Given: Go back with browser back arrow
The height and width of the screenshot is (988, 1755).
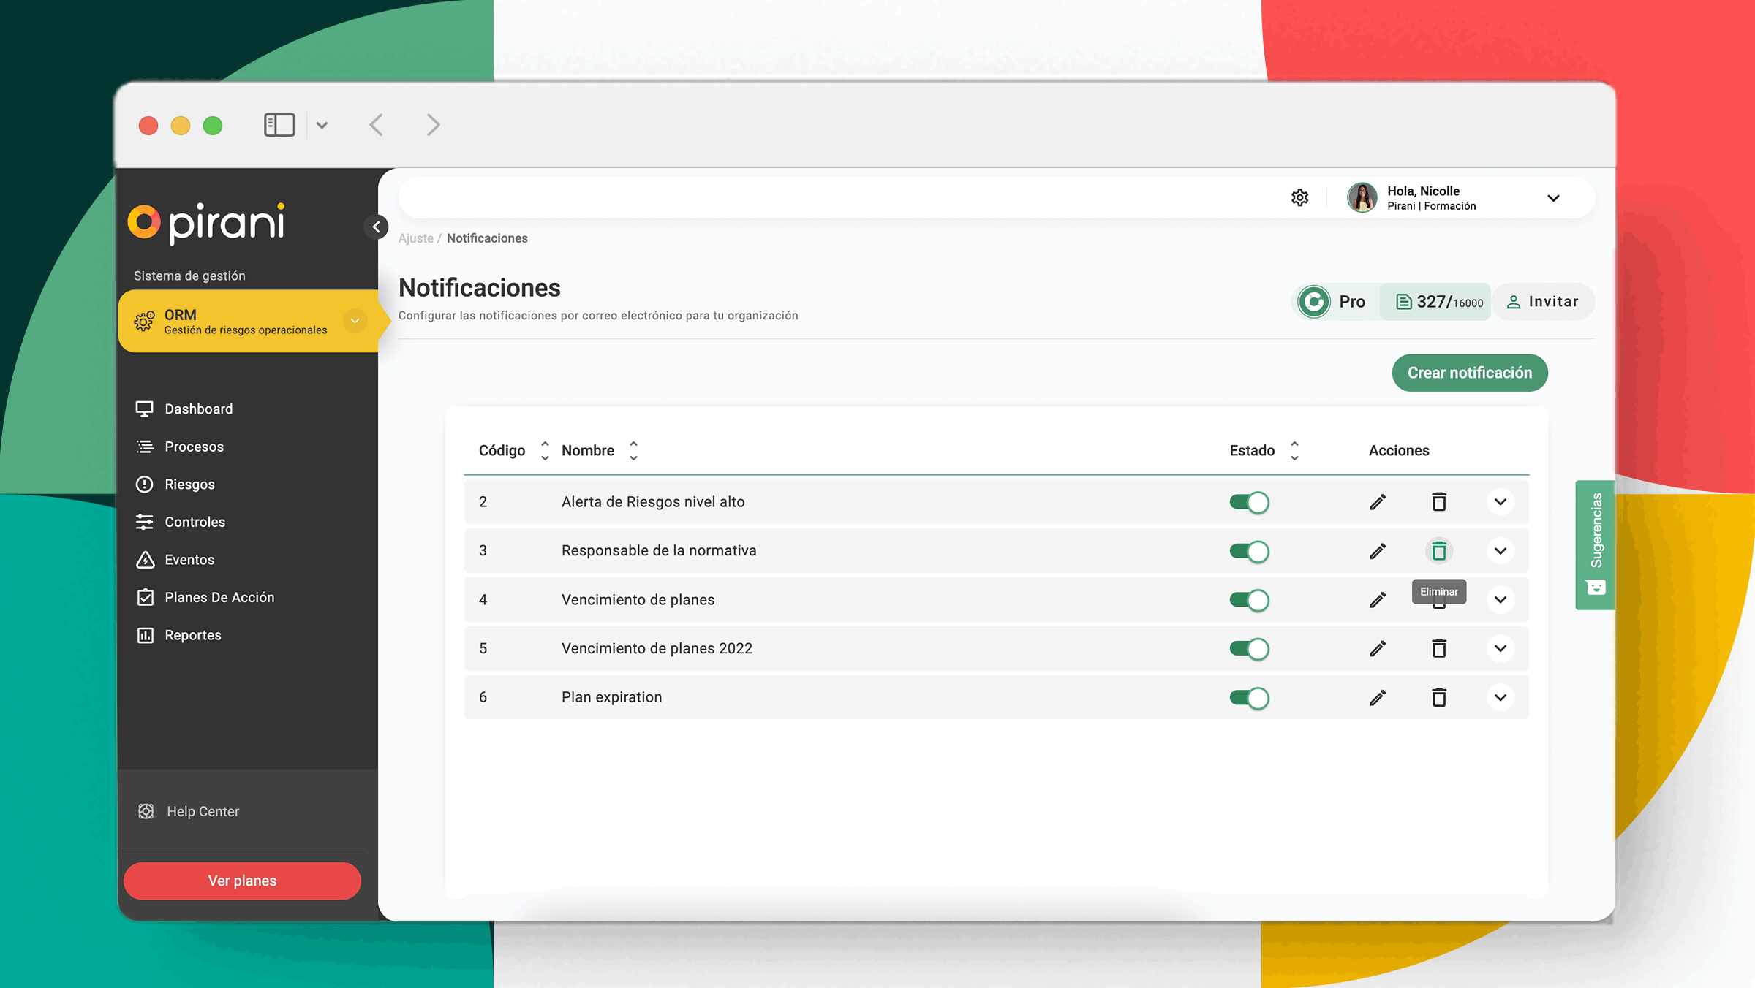Looking at the screenshot, I should click(376, 125).
